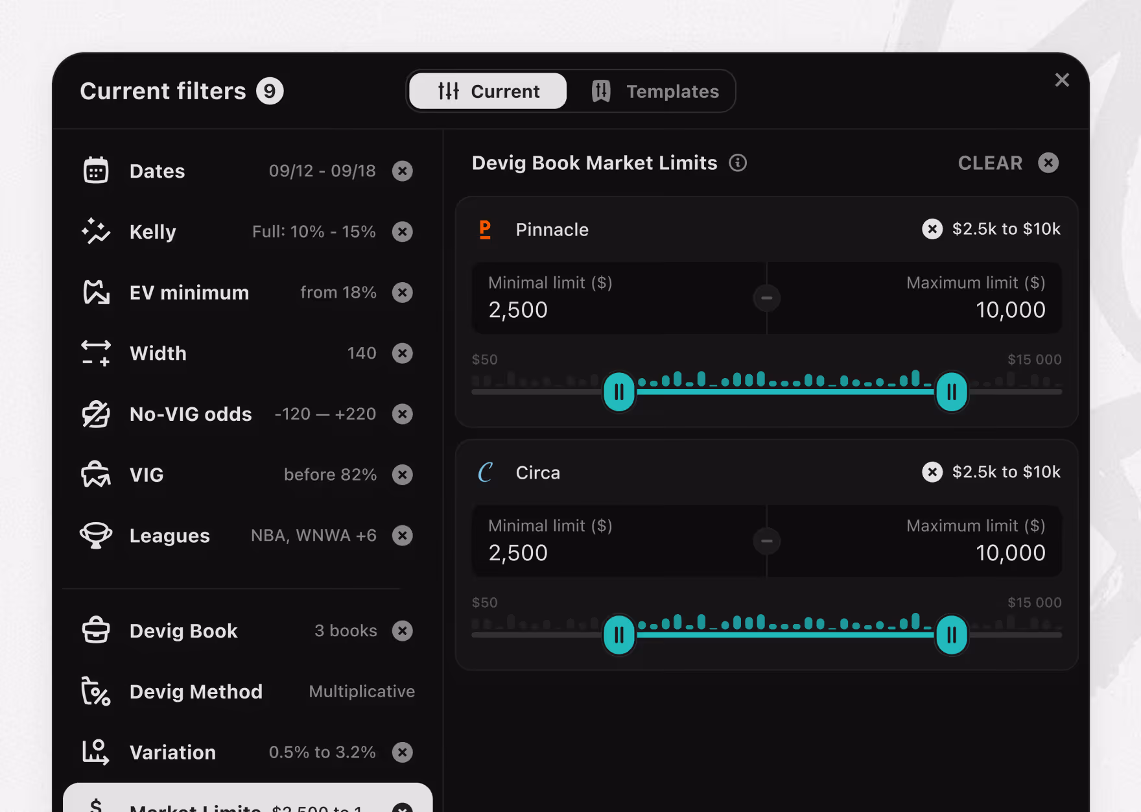The height and width of the screenshot is (812, 1141).
Task: Click the '09/12 - 09/18' date value
Action: [322, 171]
